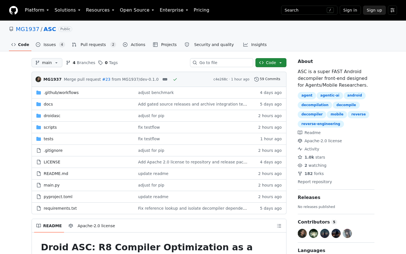Screen dimensions: 406x254
Task: Select the Apache-2.0 license tab below file list
Action: point(92,226)
